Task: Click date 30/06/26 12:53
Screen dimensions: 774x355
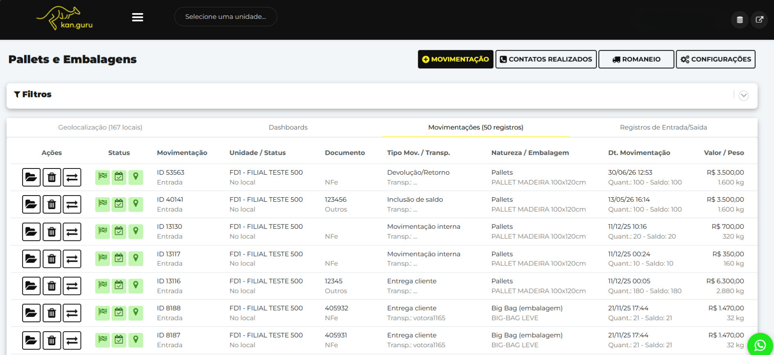Action: (630, 173)
